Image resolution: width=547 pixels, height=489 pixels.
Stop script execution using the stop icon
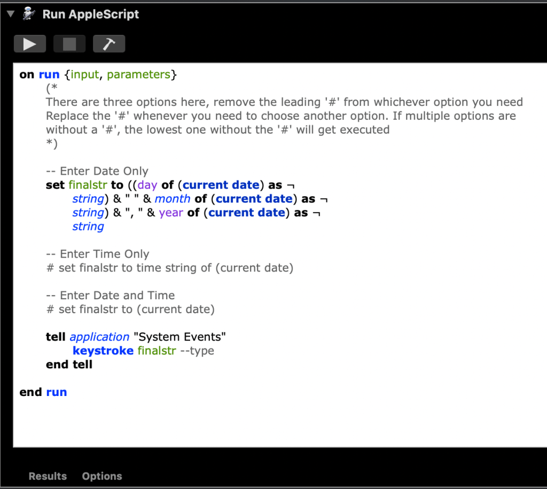[69, 43]
